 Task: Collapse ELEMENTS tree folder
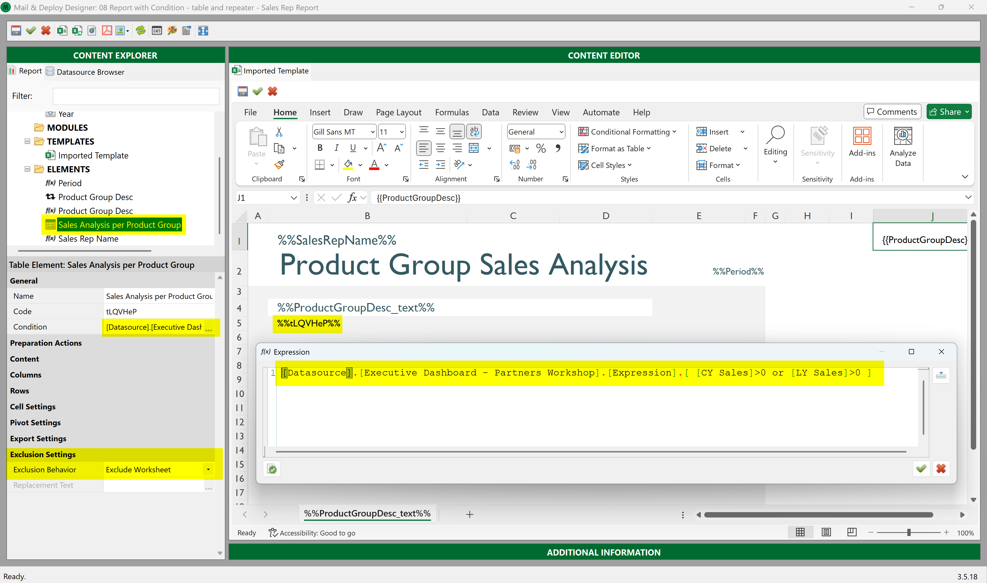coord(27,169)
